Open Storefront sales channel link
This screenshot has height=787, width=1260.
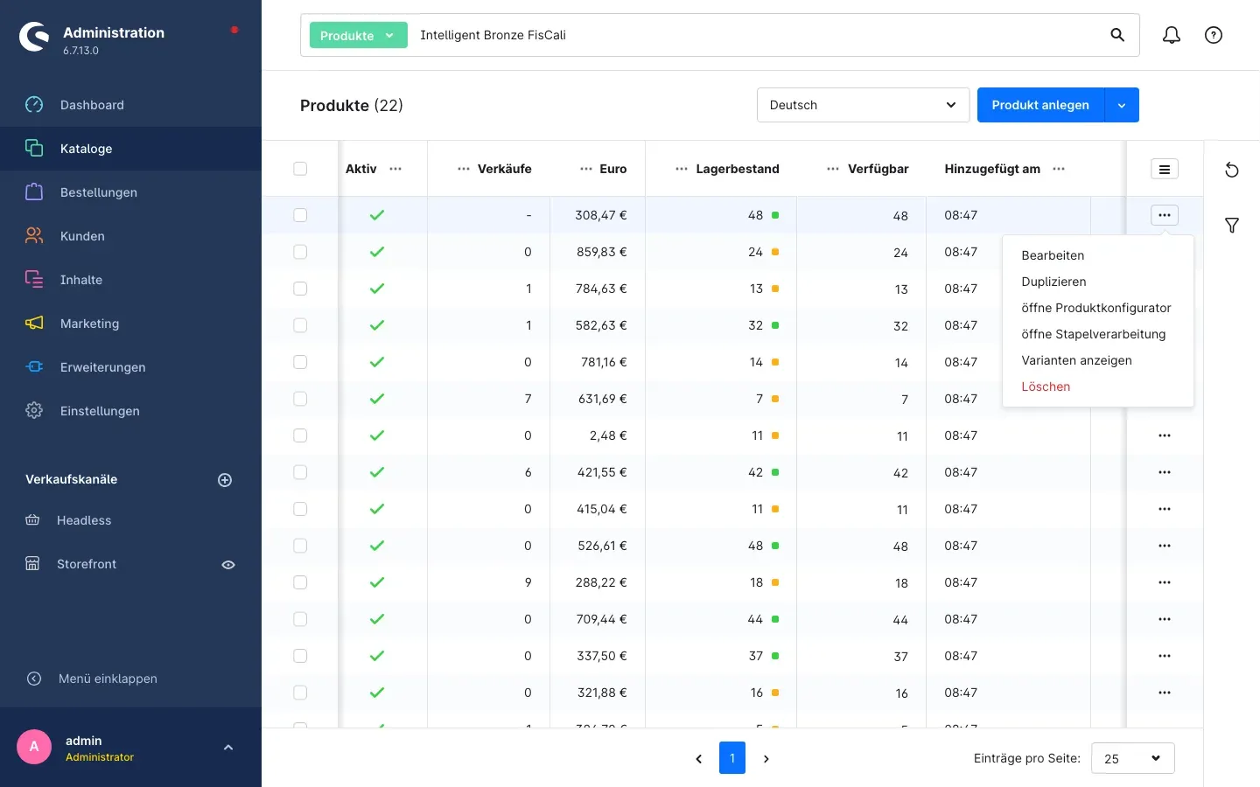point(87,564)
